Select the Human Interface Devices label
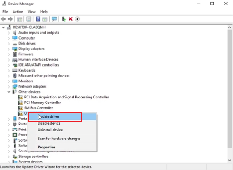The width and height of the screenshot is (233, 170). click(38, 59)
